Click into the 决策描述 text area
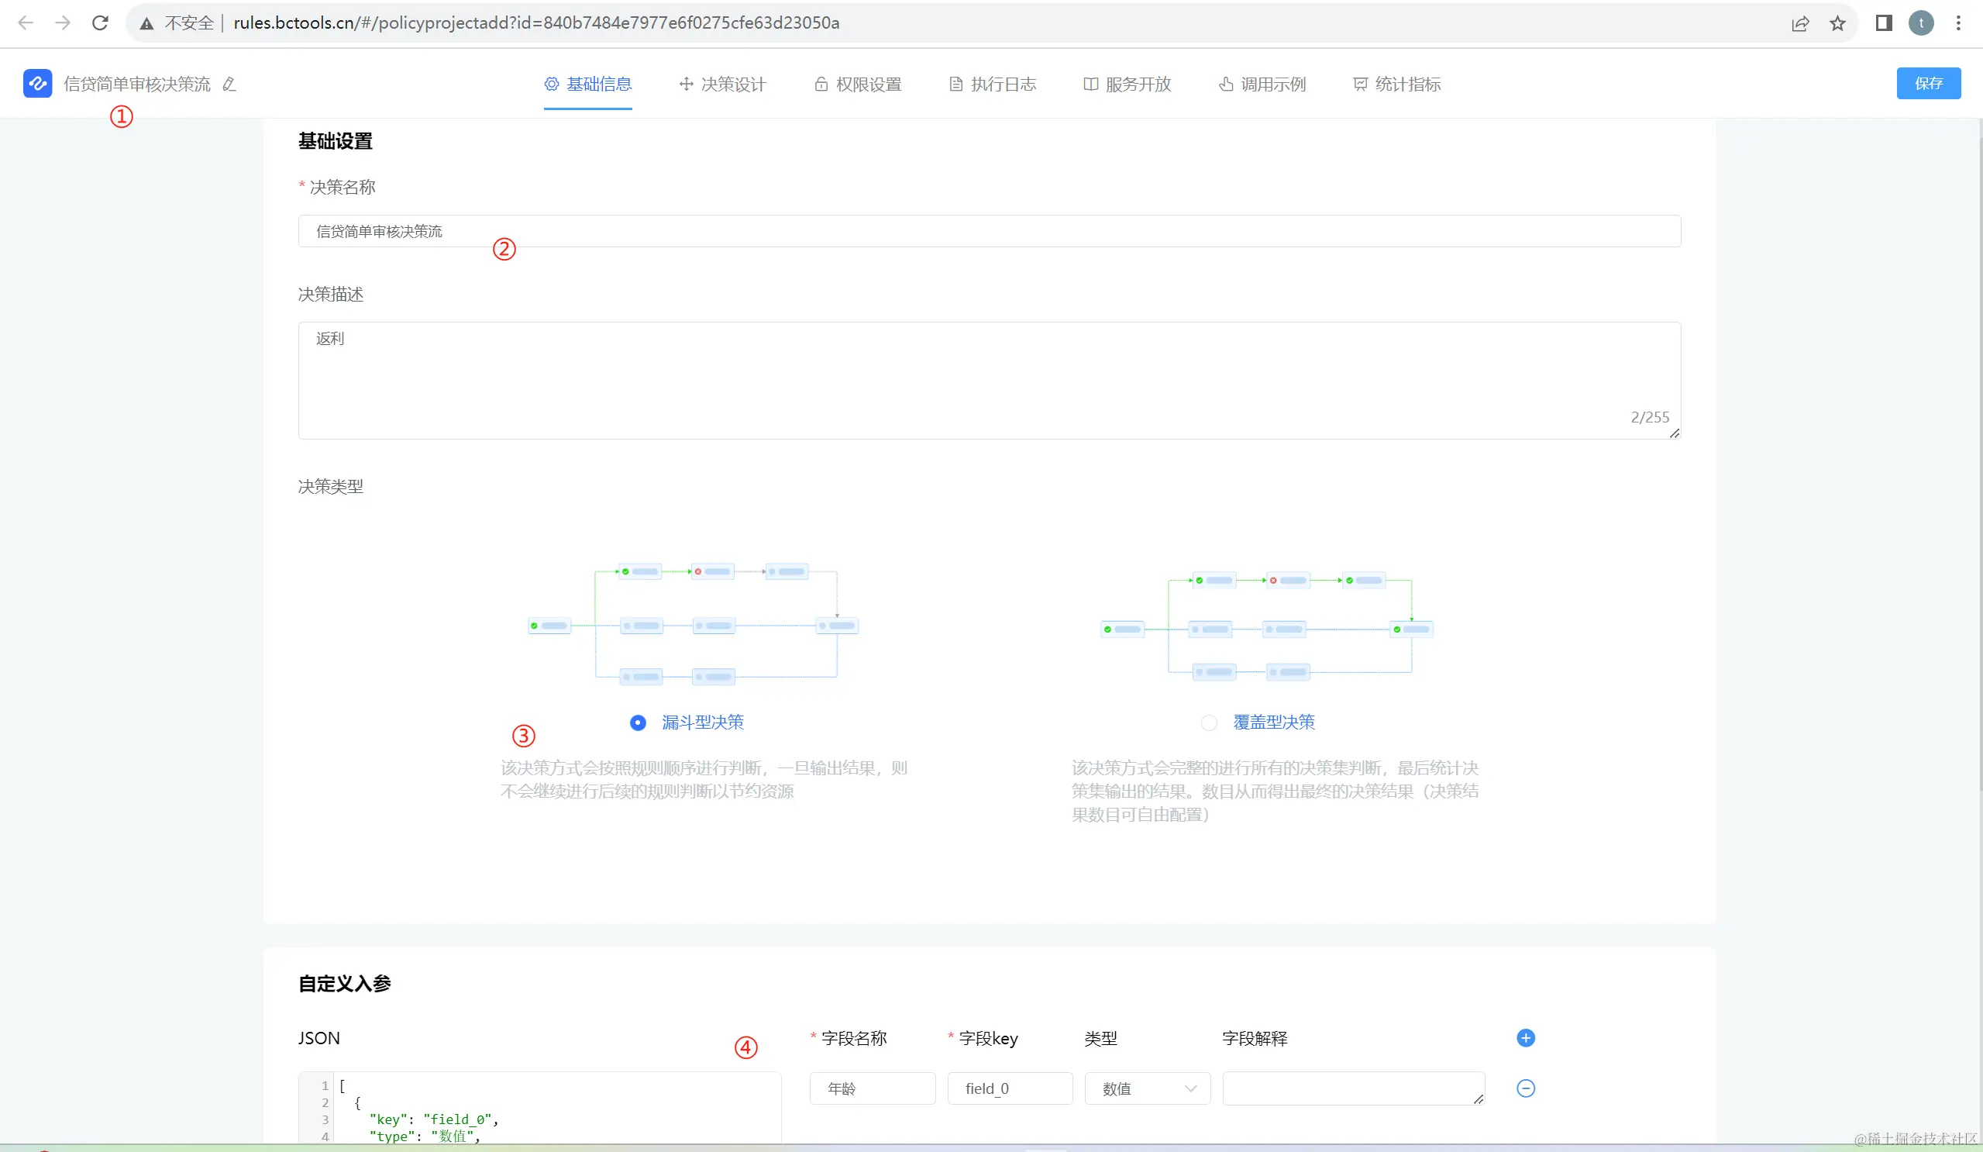 (988, 381)
